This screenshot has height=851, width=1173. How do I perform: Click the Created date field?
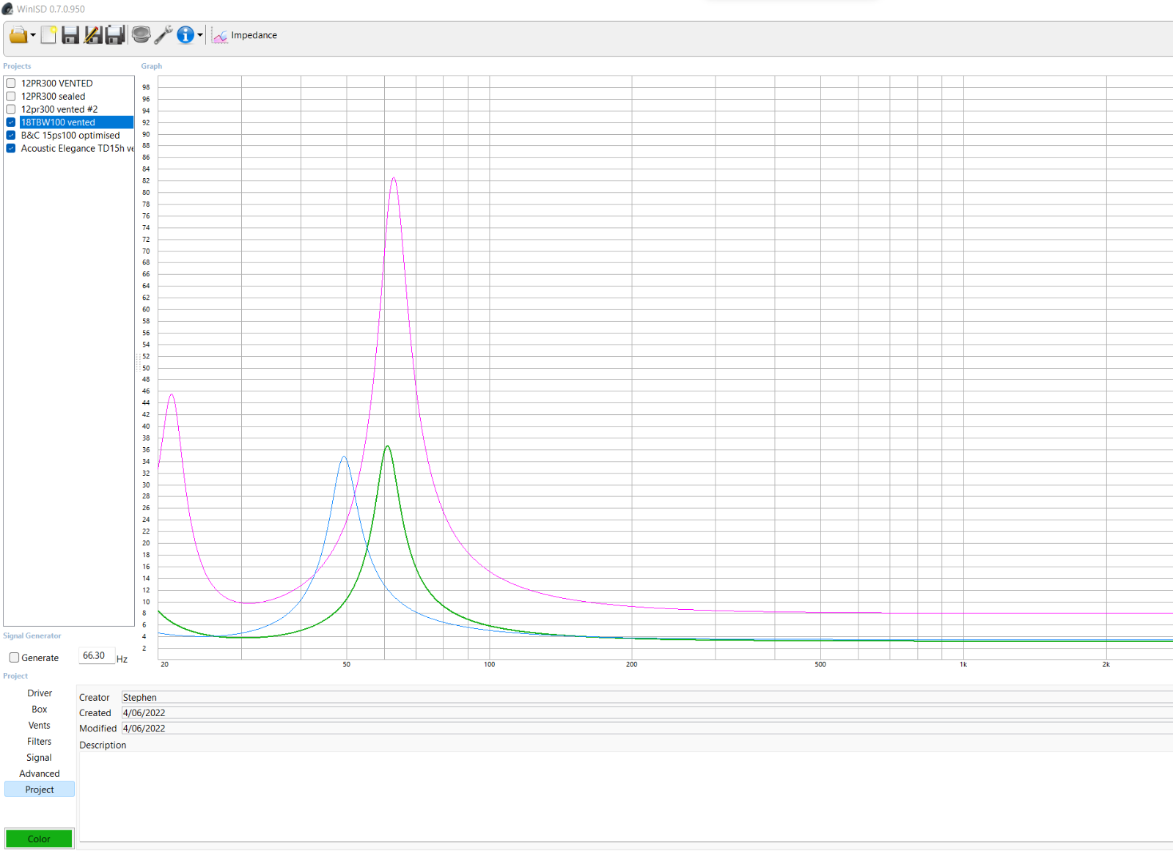pos(647,712)
